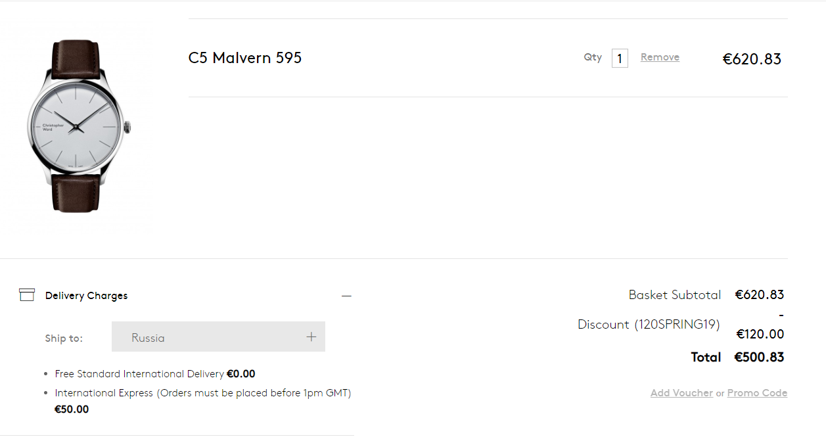Click the Delivery Charges heading

click(x=86, y=296)
